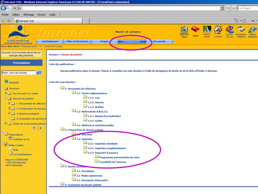Open the Recent Pages dropdown arrow
The width and height of the screenshot is (258, 194).
[15, 8]
